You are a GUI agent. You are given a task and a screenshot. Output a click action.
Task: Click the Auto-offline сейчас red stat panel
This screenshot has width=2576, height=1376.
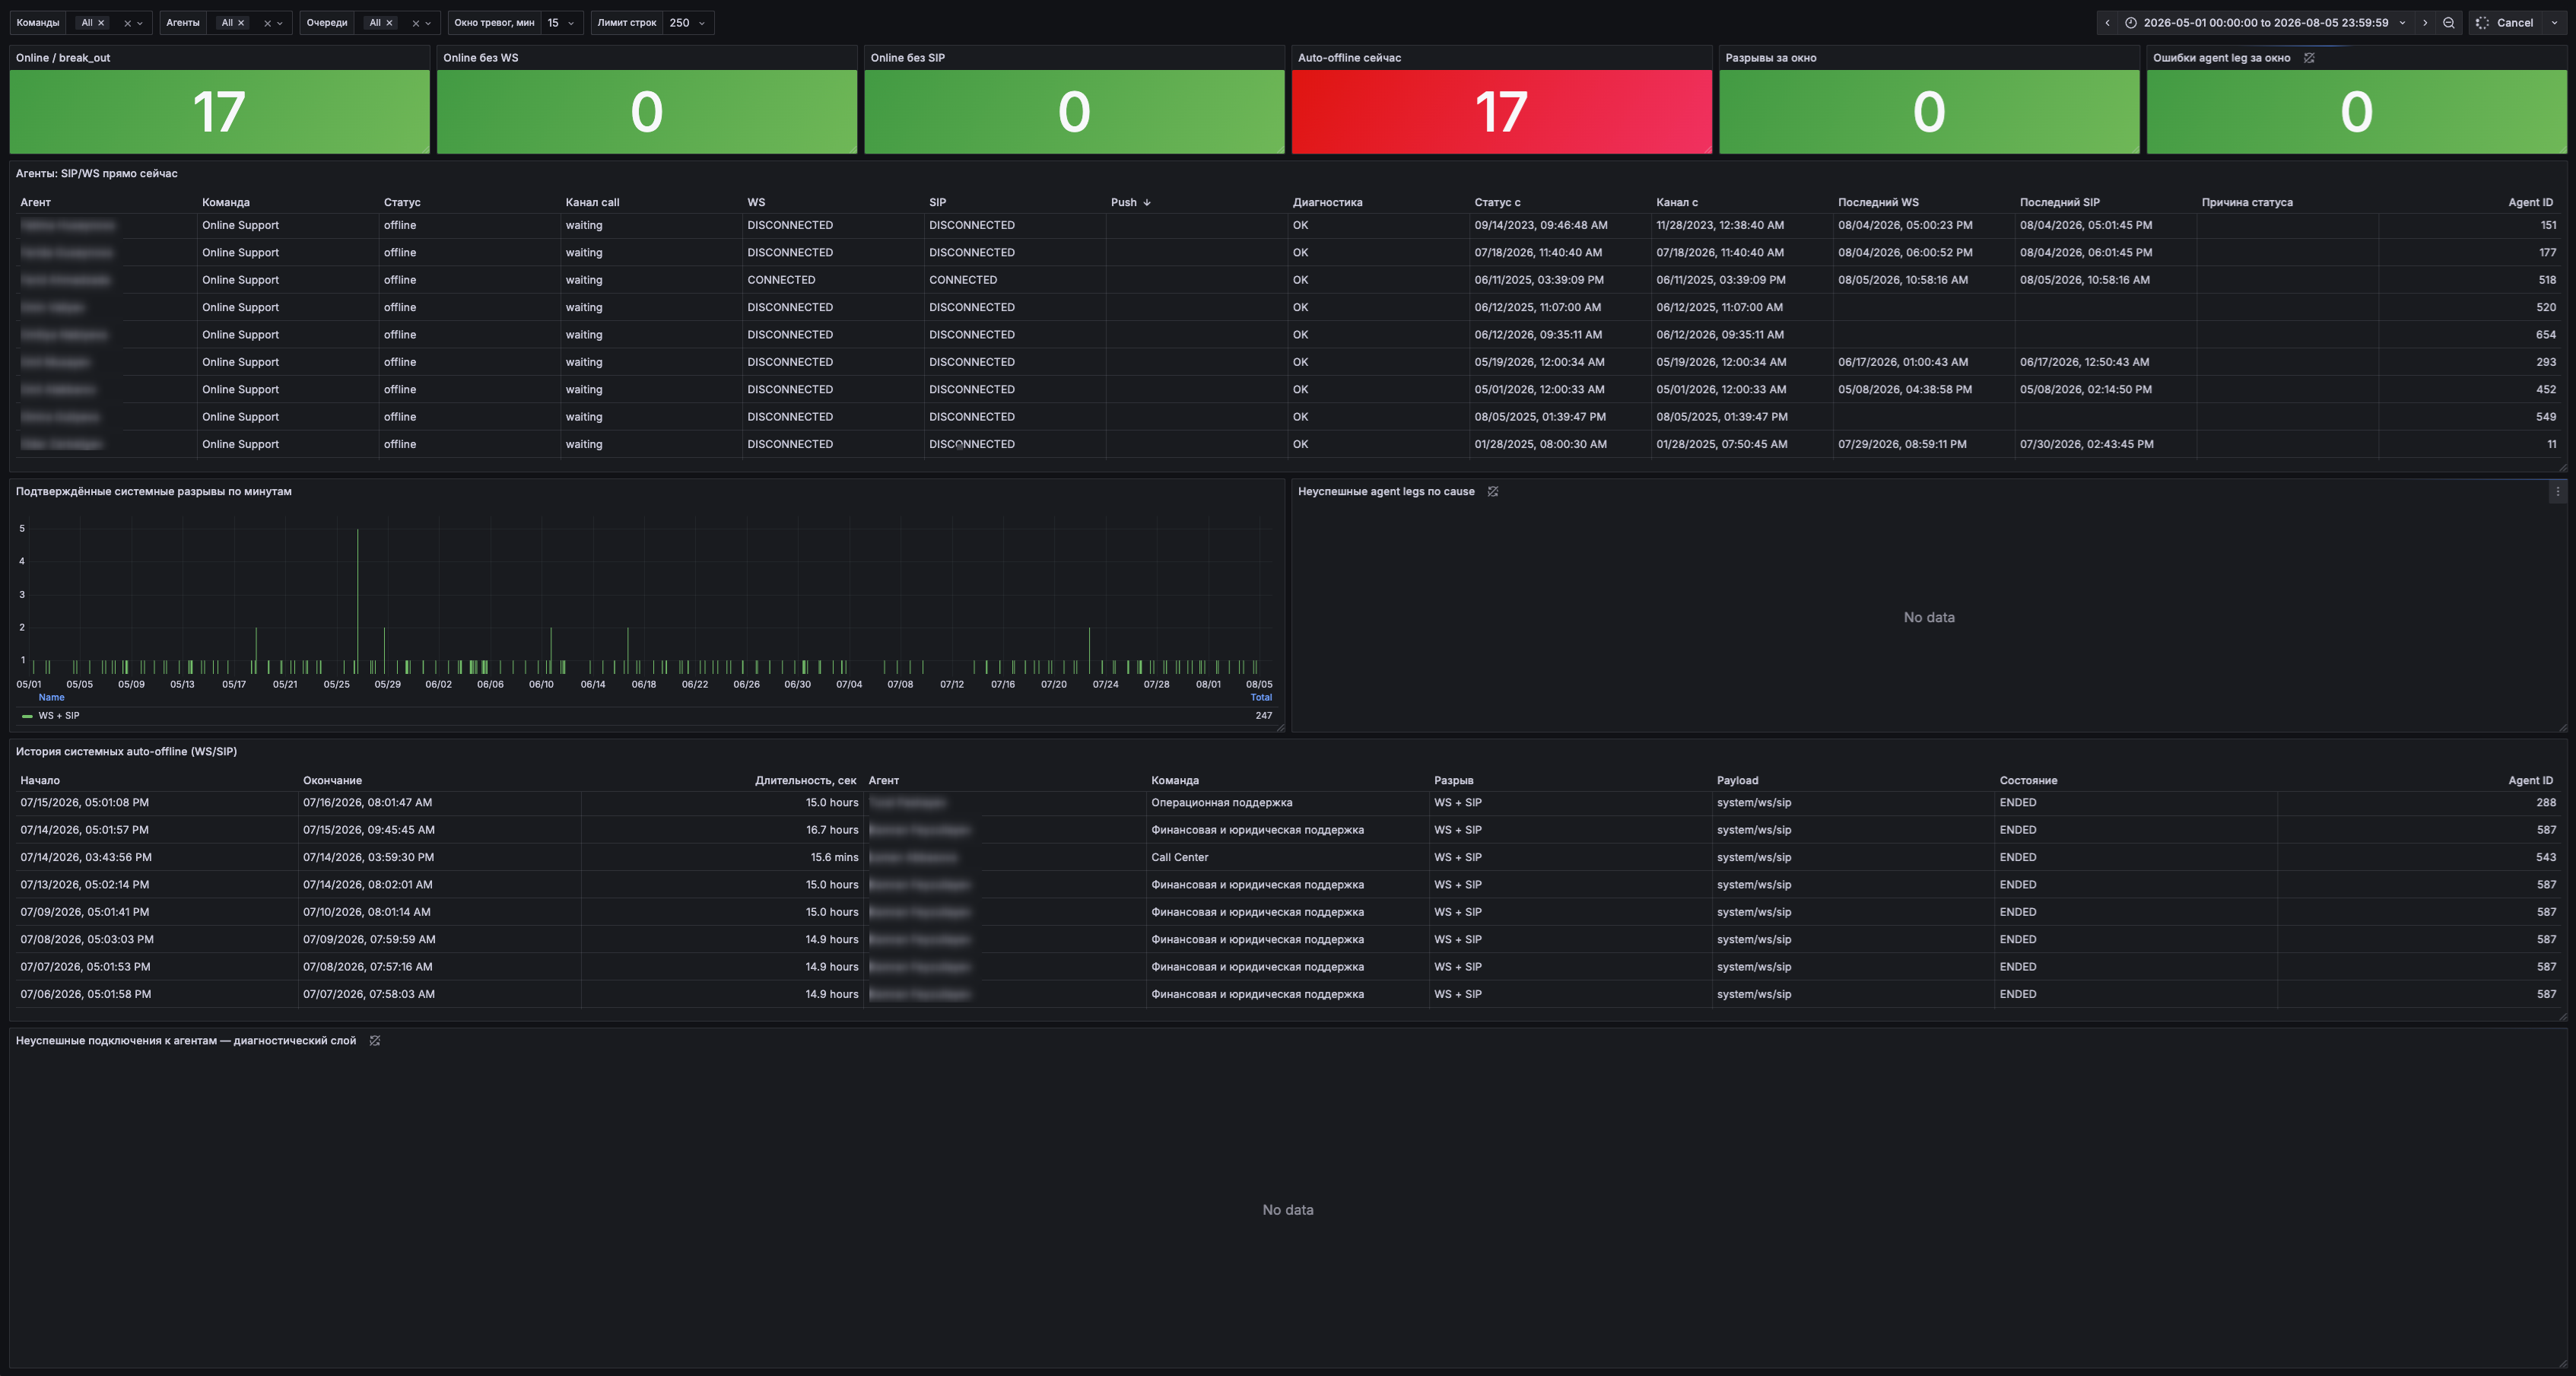tap(1501, 111)
